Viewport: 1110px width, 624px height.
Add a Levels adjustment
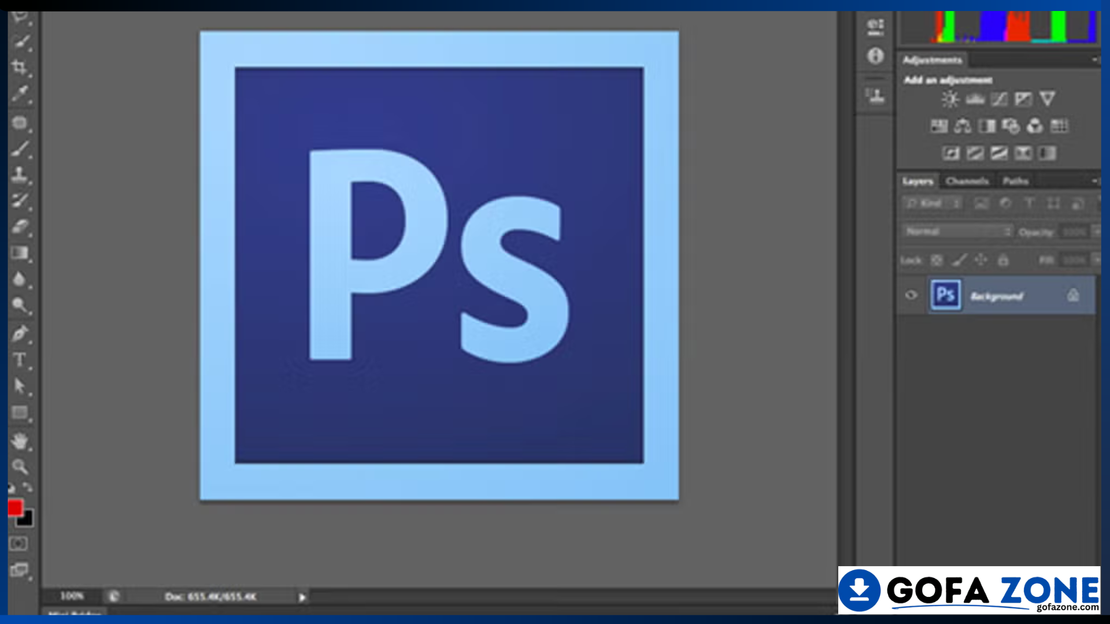tap(975, 99)
